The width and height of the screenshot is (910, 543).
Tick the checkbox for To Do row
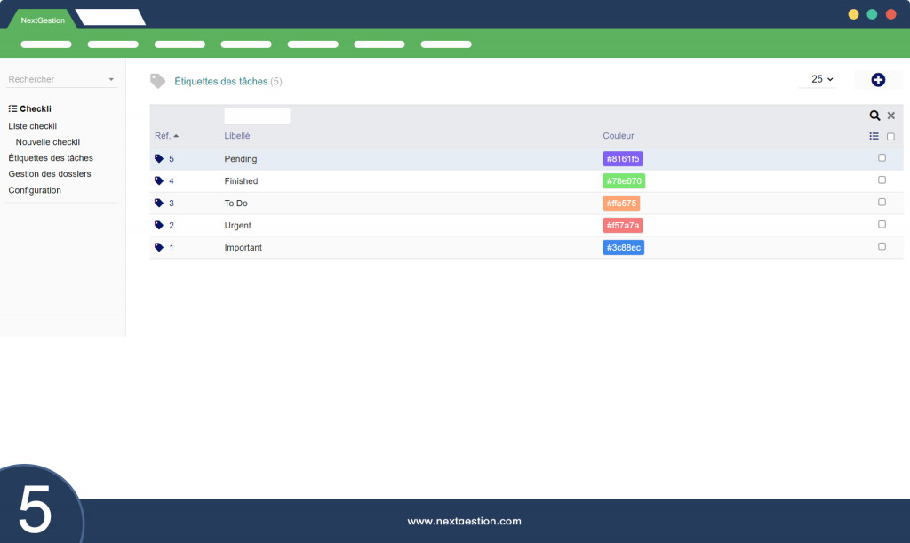click(x=882, y=202)
